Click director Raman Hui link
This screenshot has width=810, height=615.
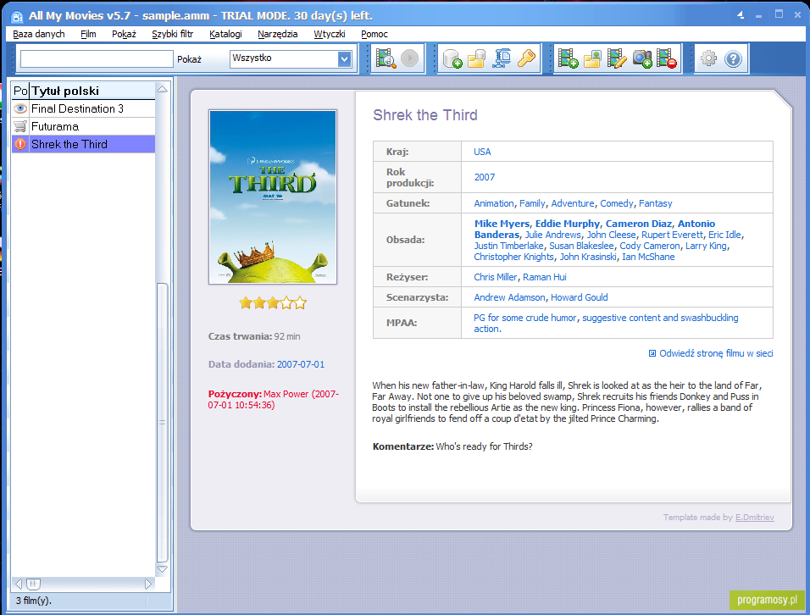click(545, 277)
